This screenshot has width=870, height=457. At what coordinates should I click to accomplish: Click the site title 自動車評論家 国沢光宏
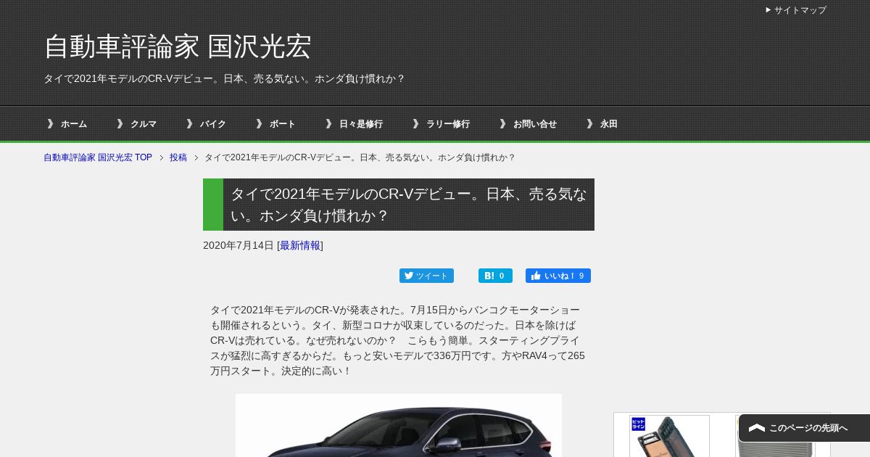click(178, 46)
